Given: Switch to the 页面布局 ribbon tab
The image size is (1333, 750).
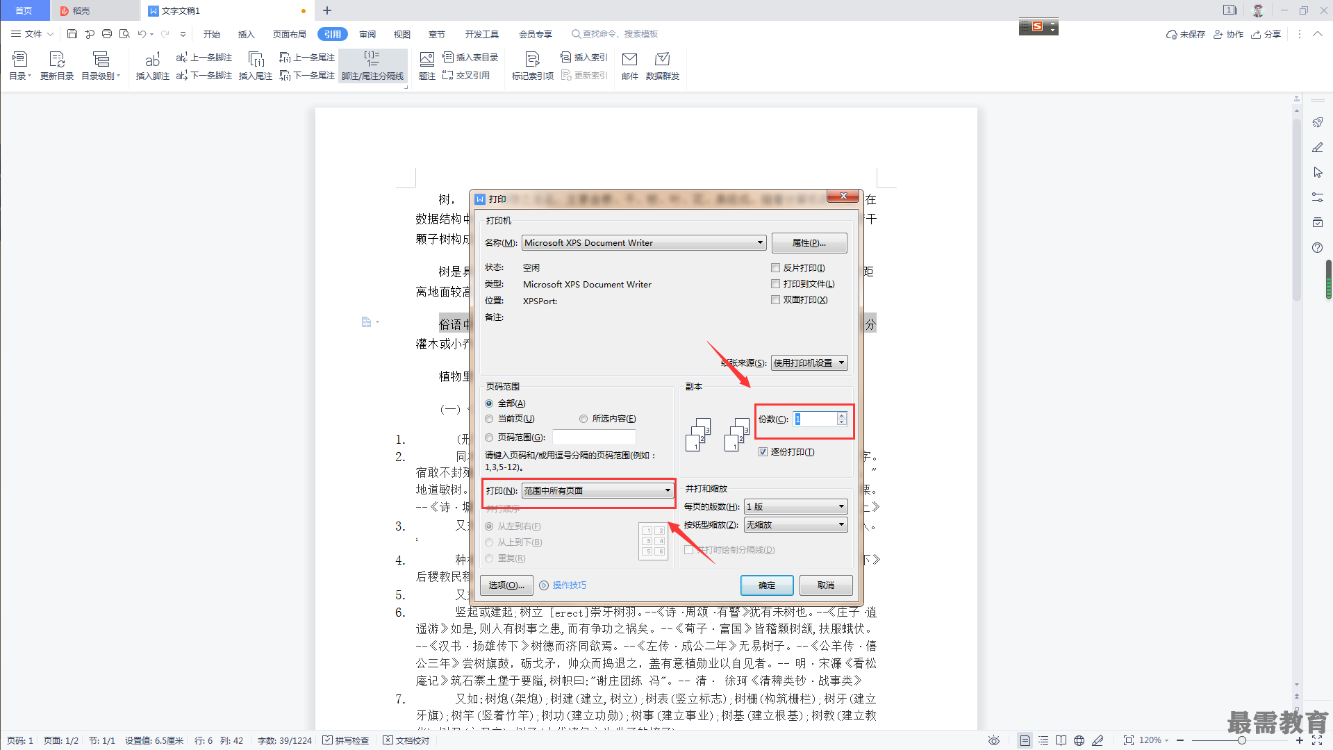Looking at the screenshot, I should pos(290,34).
